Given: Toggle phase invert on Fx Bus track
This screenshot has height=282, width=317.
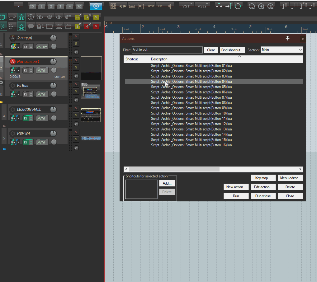Looking at the screenshot, I should coord(76,100).
